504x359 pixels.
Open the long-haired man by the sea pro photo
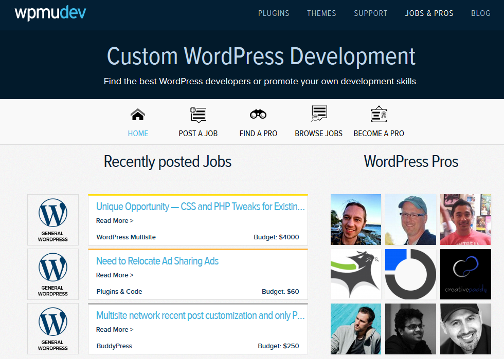pyautogui.click(x=356, y=220)
